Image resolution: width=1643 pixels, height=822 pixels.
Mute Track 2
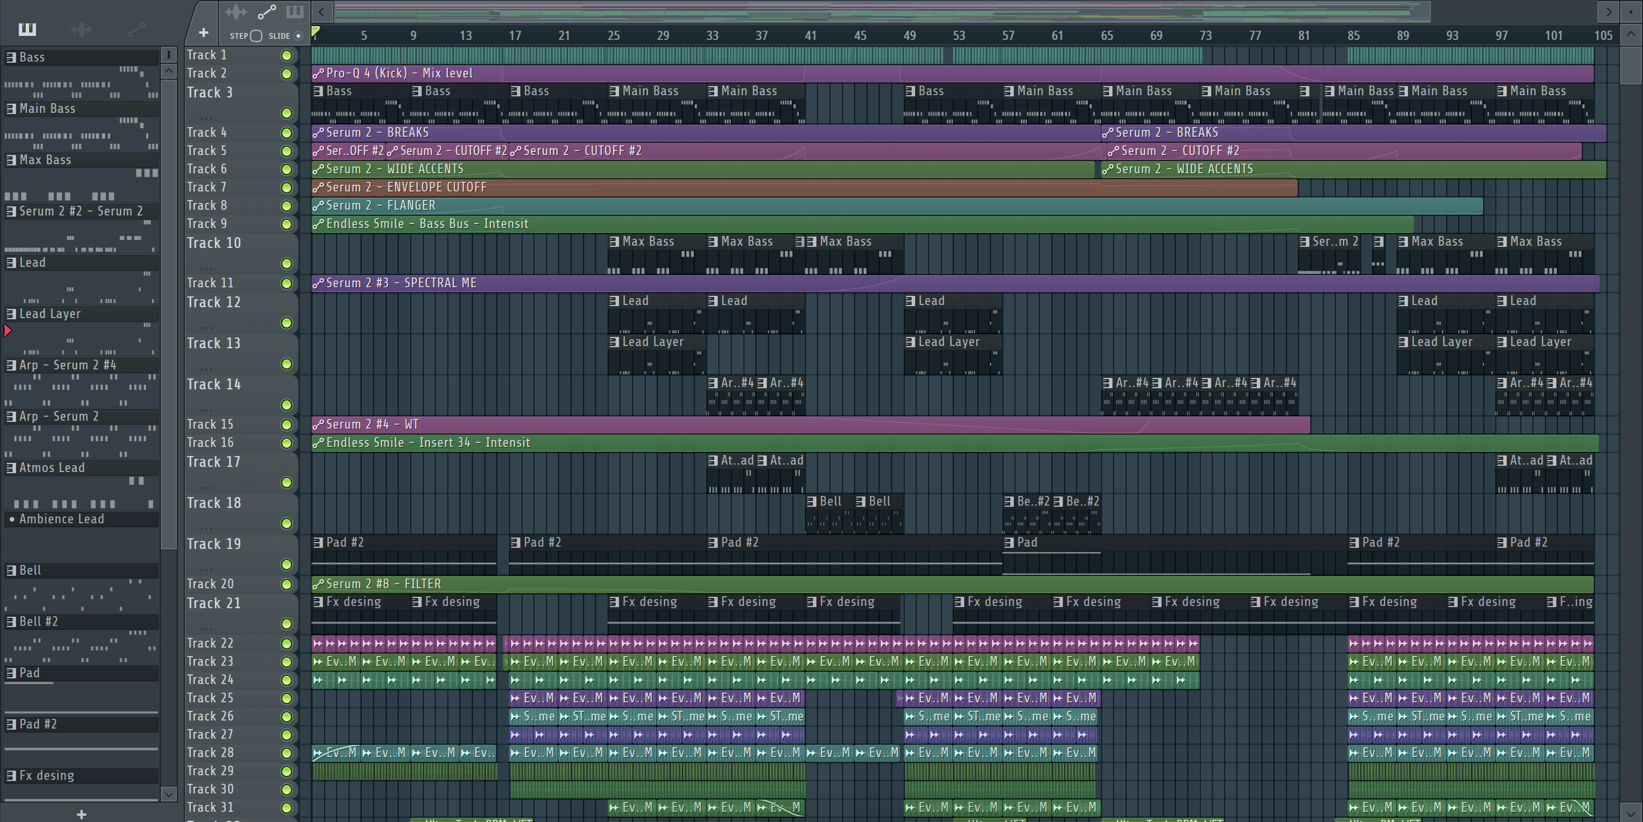click(x=286, y=74)
